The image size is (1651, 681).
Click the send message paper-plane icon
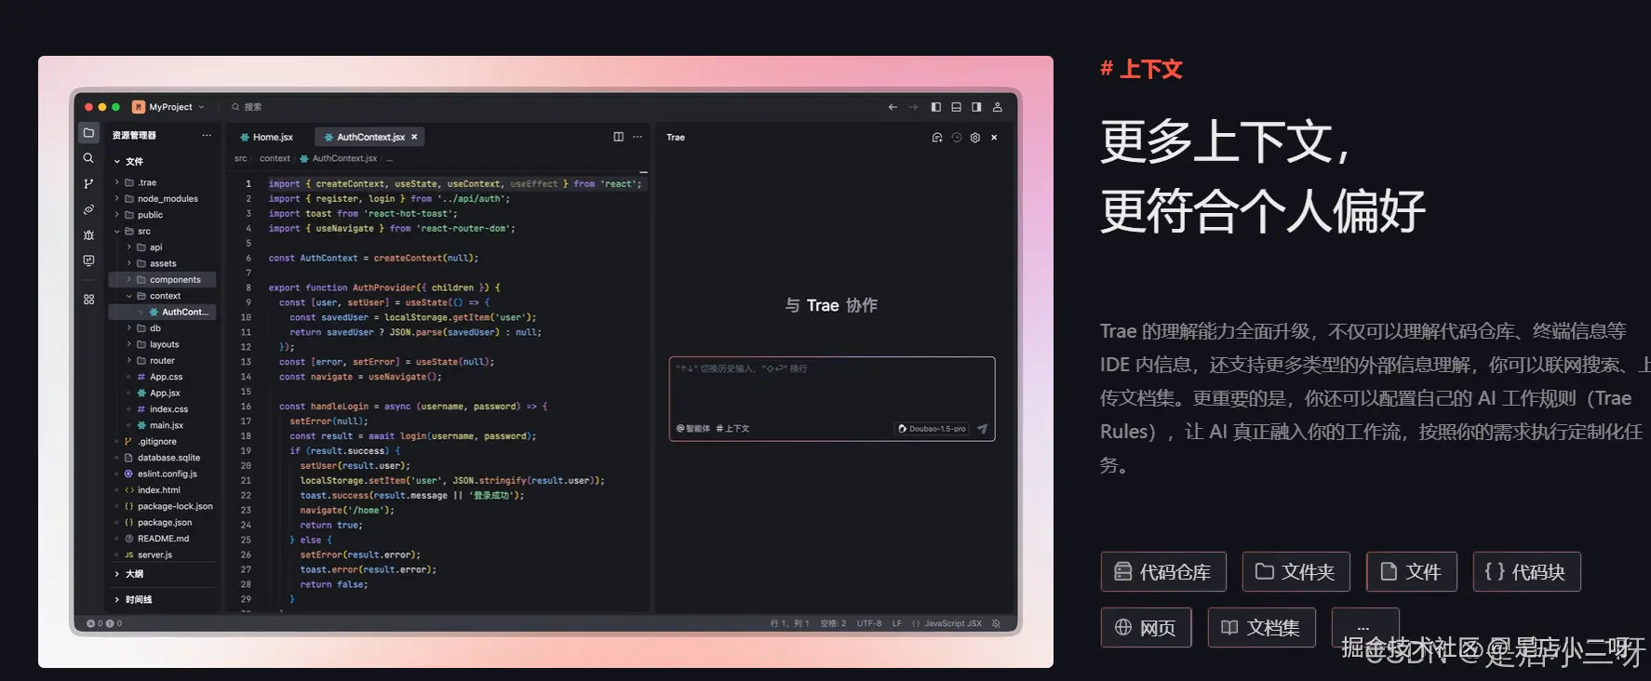coord(982,429)
